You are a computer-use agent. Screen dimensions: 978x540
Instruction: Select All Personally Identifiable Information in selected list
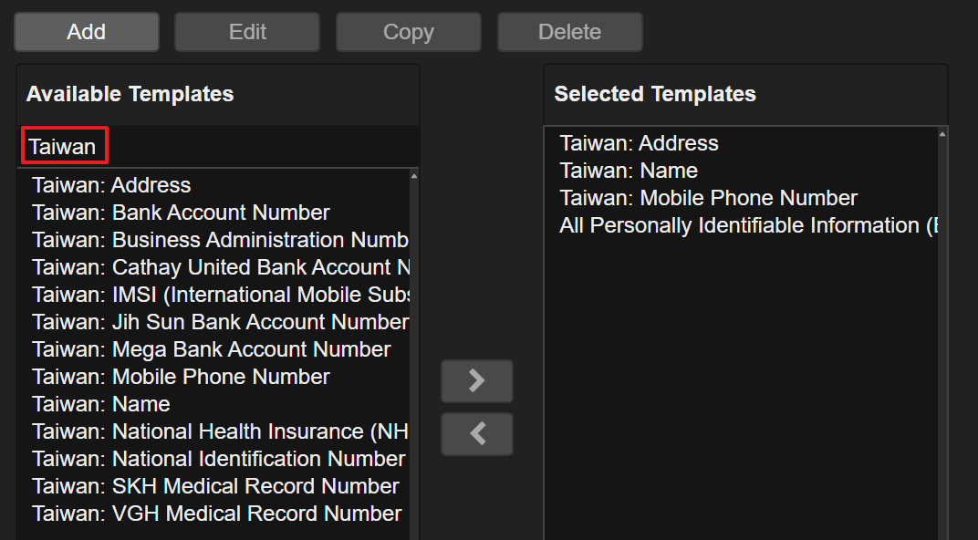(748, 225)
